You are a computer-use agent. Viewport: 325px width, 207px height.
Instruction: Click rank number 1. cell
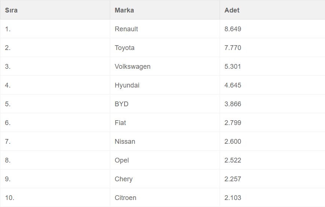8,29
